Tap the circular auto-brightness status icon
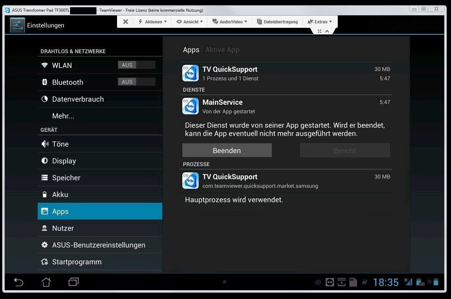451x299 pixels. (x=318, y=283)
